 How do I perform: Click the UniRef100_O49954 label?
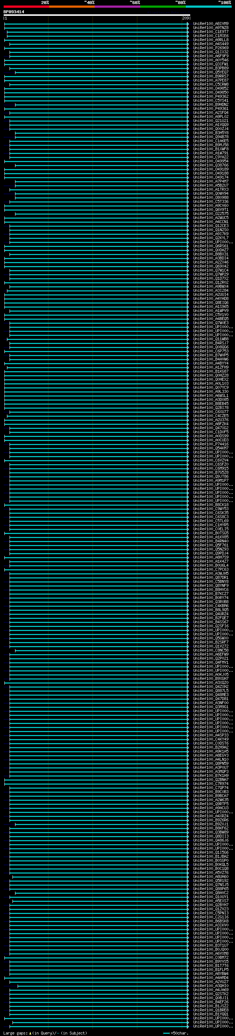(211, 161)
